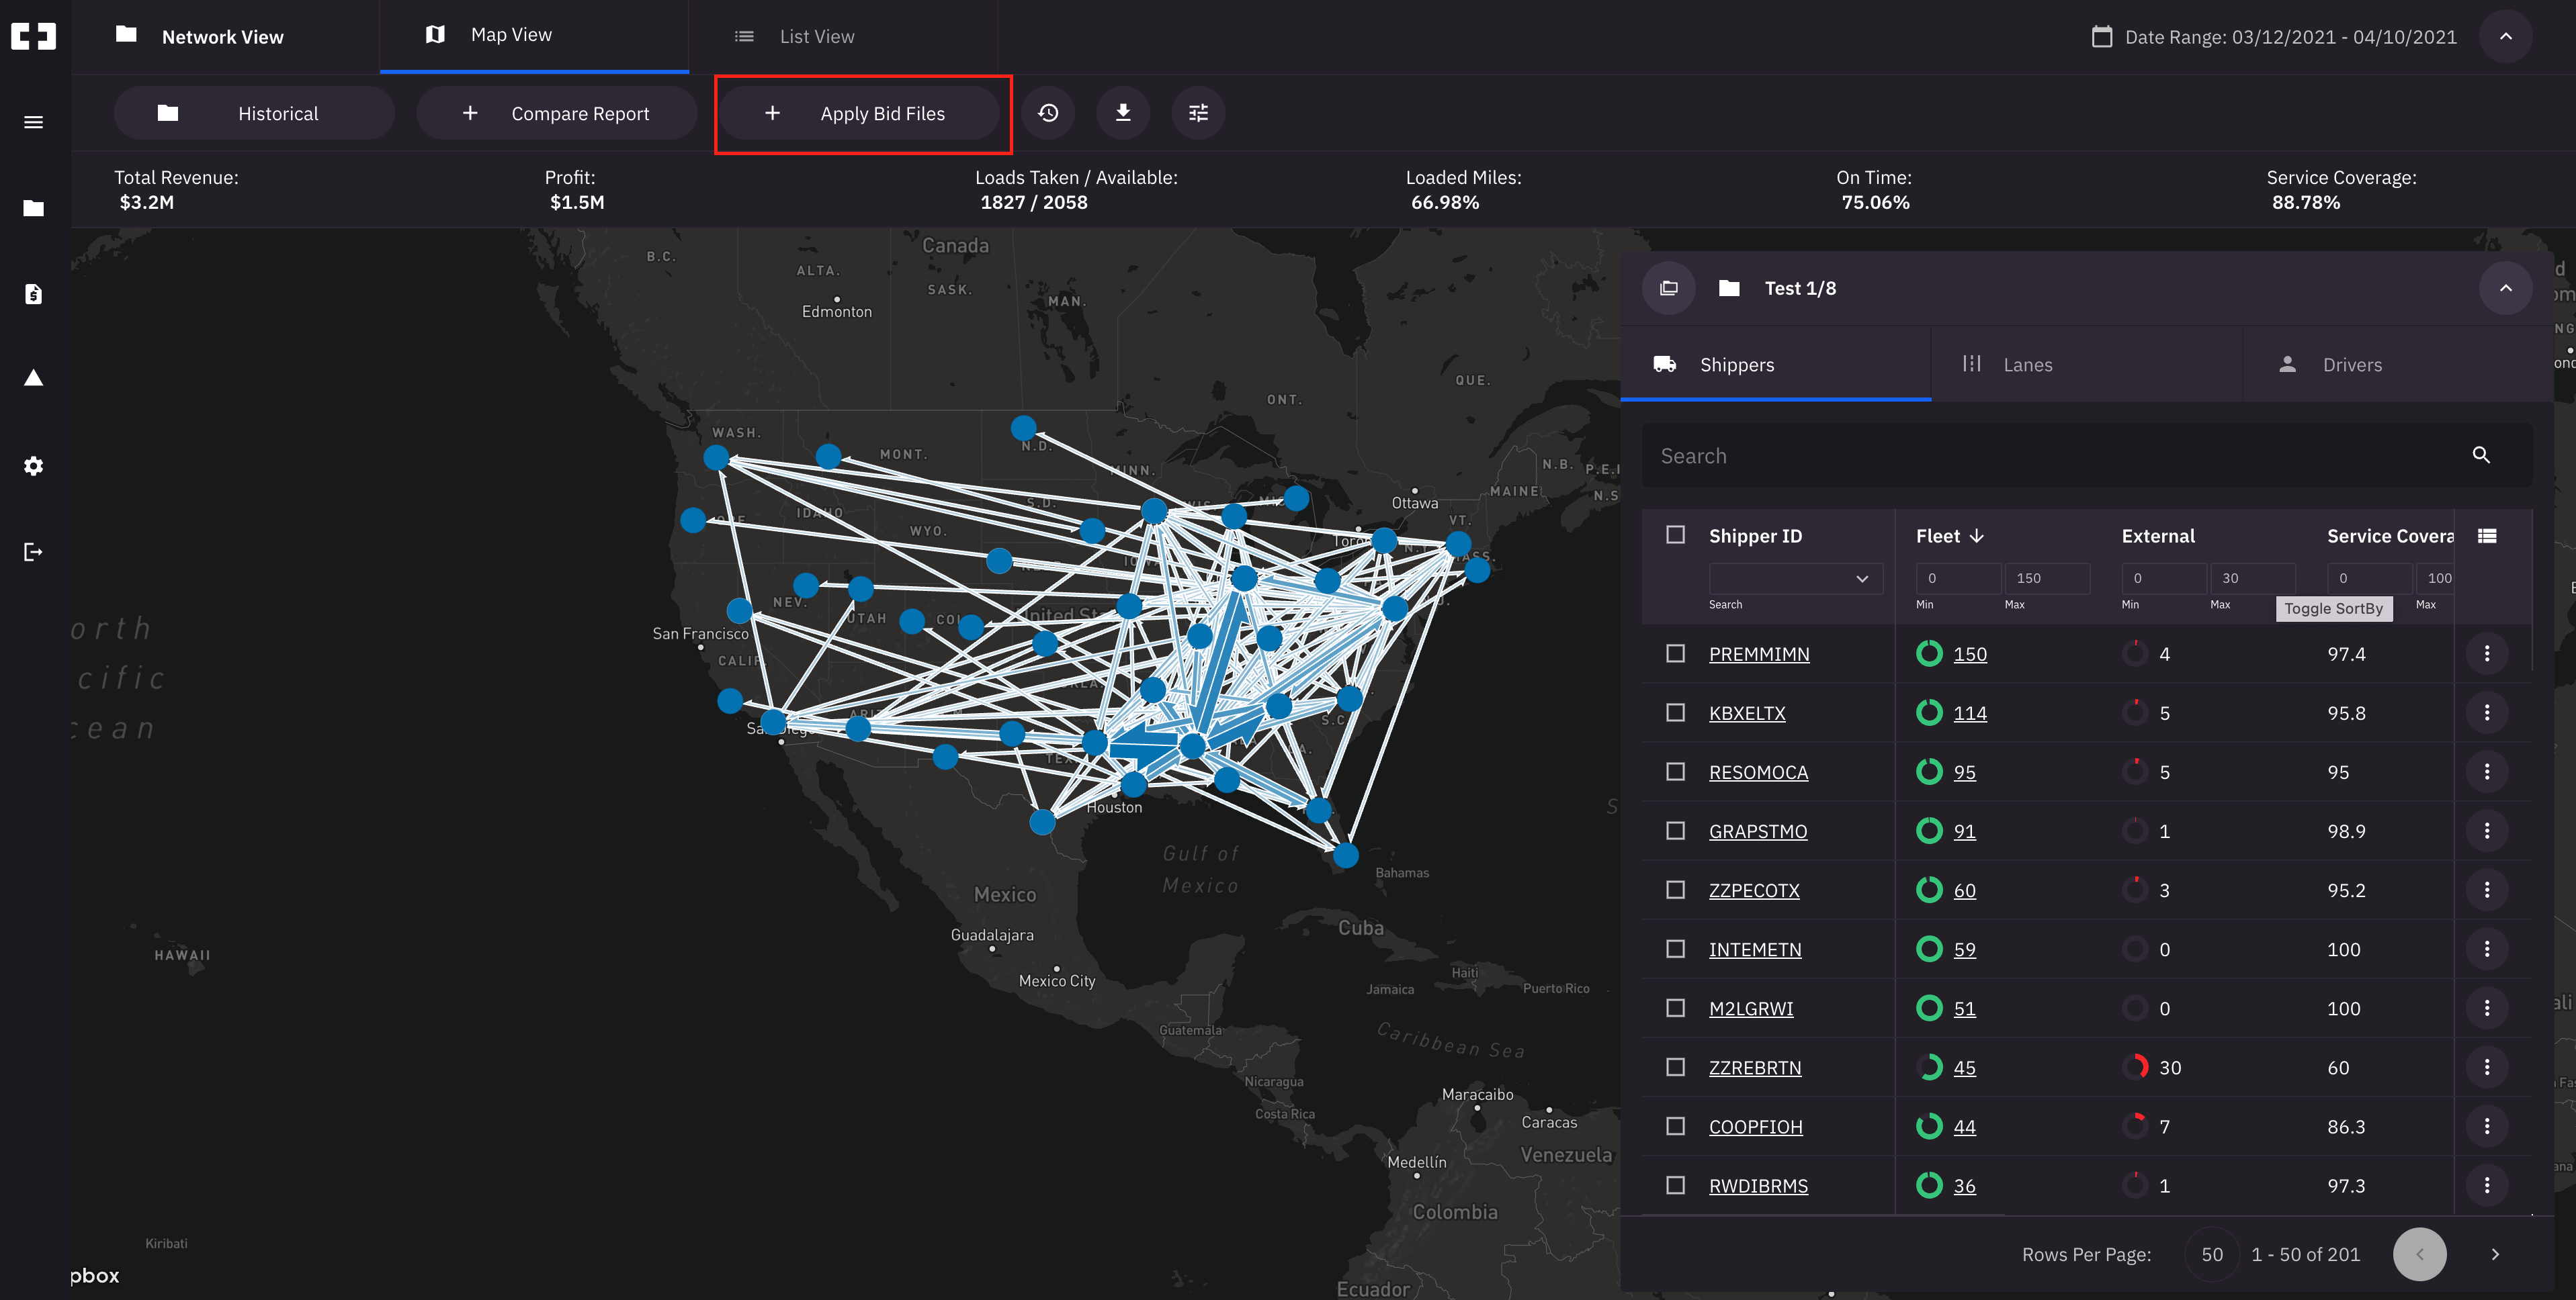Click the billing document icon in the sidebar

(33, 293)
